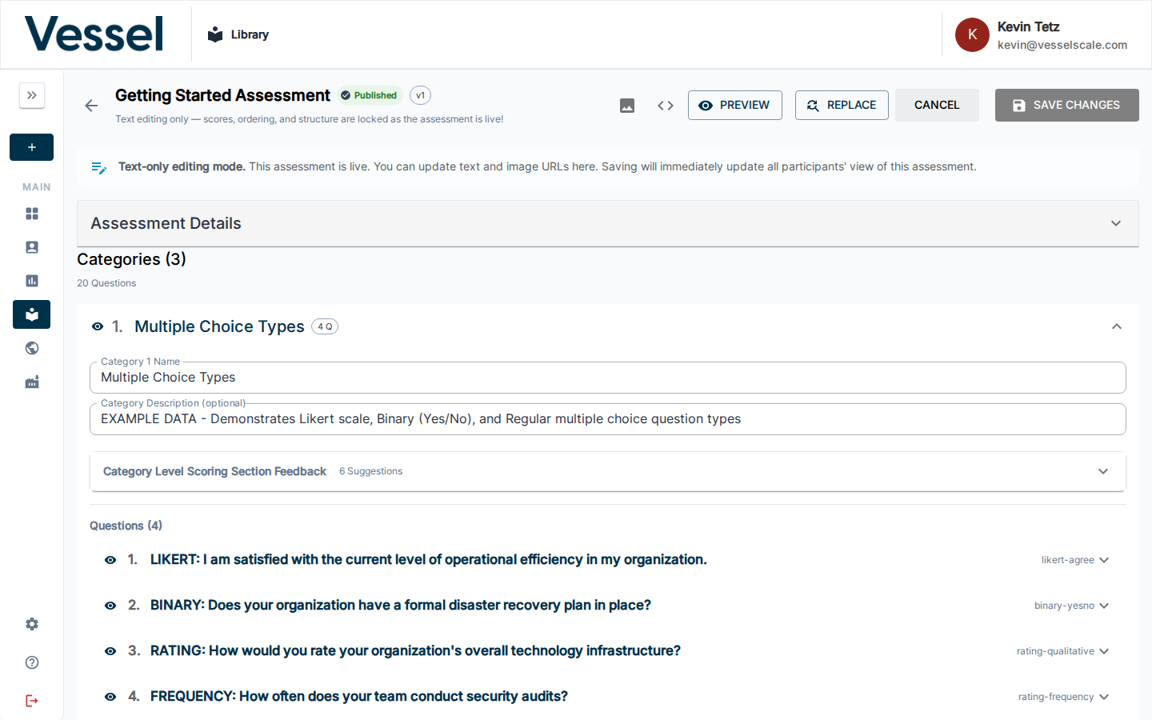This screenshot has height=720, width=1152.
Task: Open Library in the top navigation
Action: point(238,34)
